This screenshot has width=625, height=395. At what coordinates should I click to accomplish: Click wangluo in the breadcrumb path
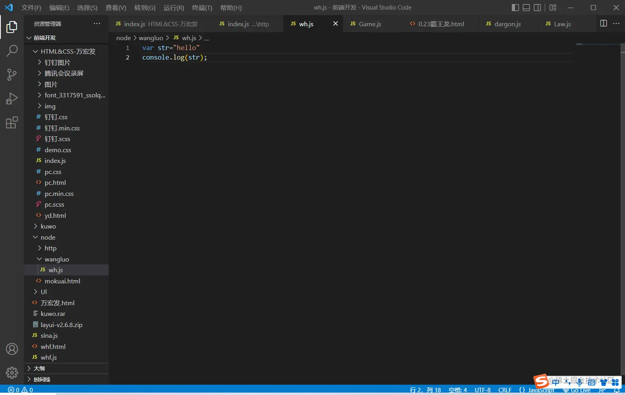pos(151,38)
